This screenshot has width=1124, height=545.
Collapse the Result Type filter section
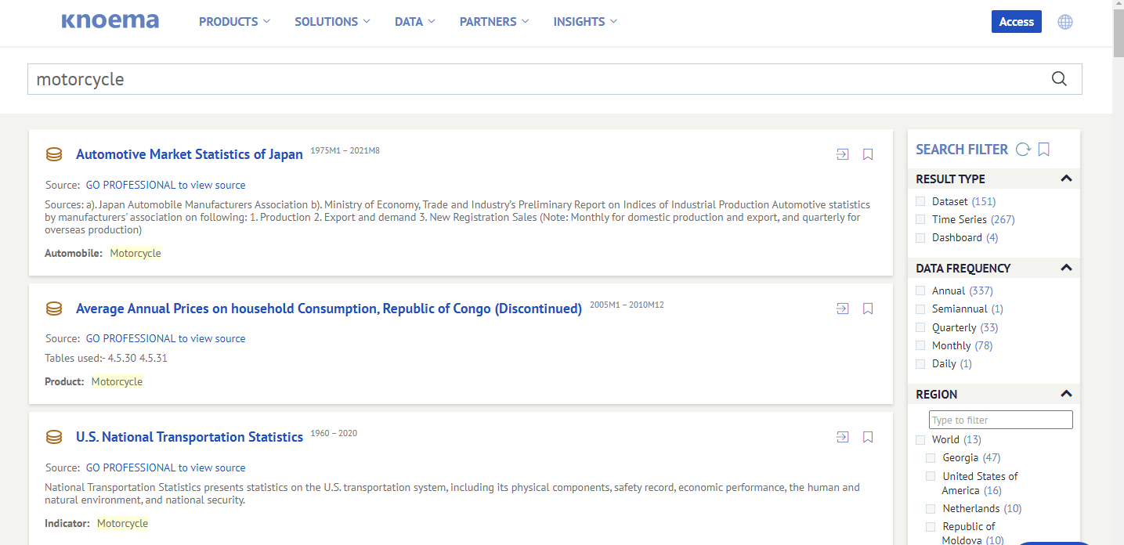click(1066, 179)
